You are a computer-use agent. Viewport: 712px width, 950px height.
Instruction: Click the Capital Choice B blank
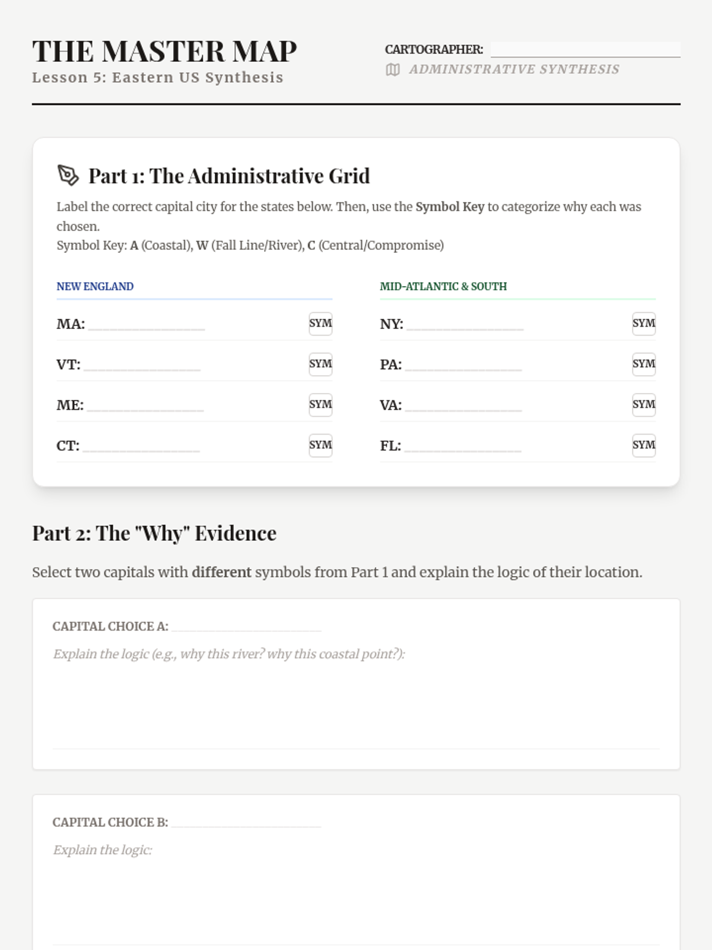[x=246, y=822]
